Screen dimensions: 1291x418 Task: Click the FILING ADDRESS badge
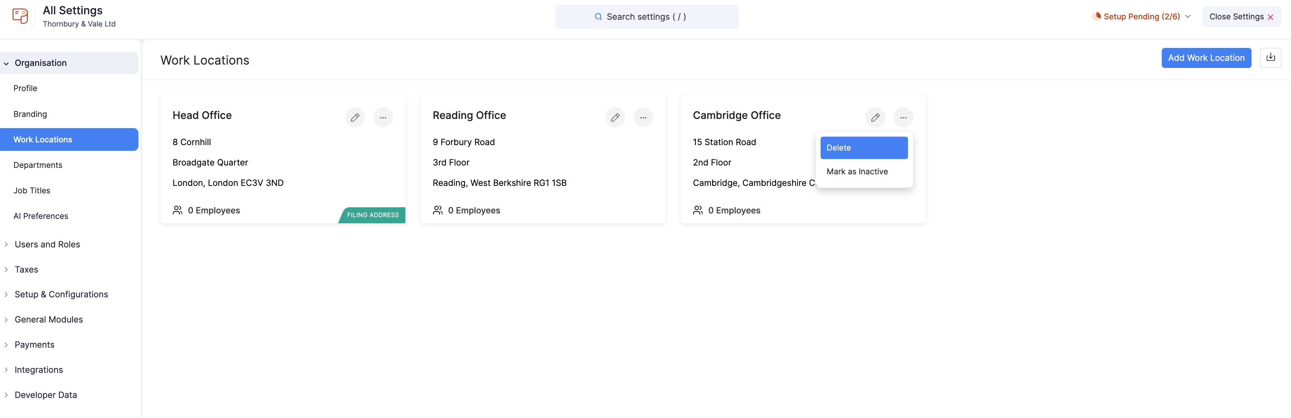(372, 215)
